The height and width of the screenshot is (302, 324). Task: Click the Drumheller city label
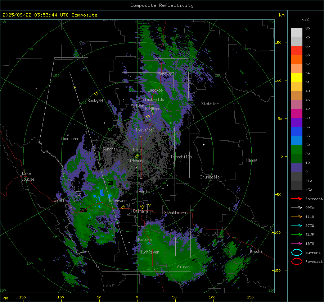211,177
